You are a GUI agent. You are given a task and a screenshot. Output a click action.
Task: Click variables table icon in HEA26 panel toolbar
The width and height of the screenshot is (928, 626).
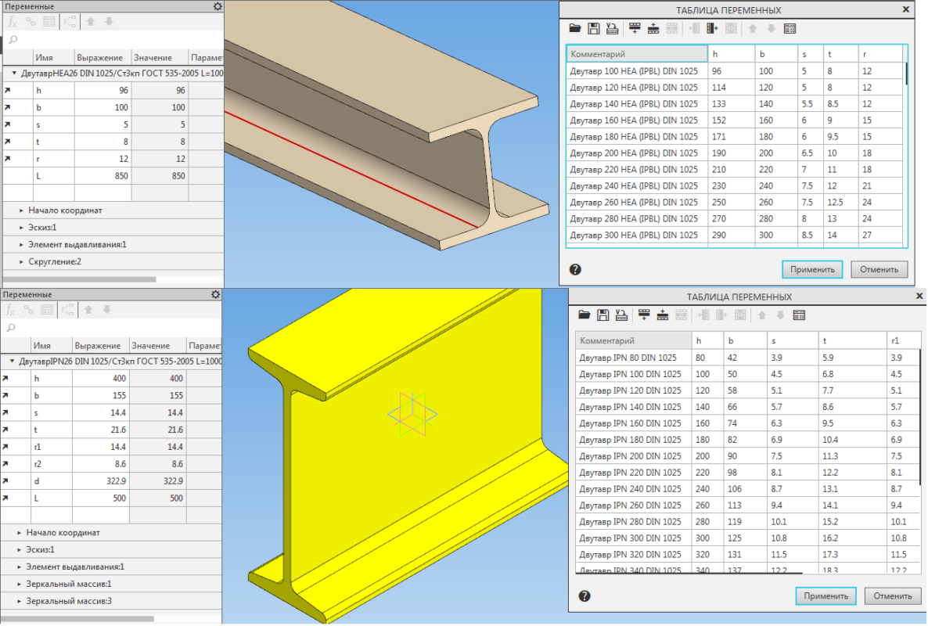(49, 22)
